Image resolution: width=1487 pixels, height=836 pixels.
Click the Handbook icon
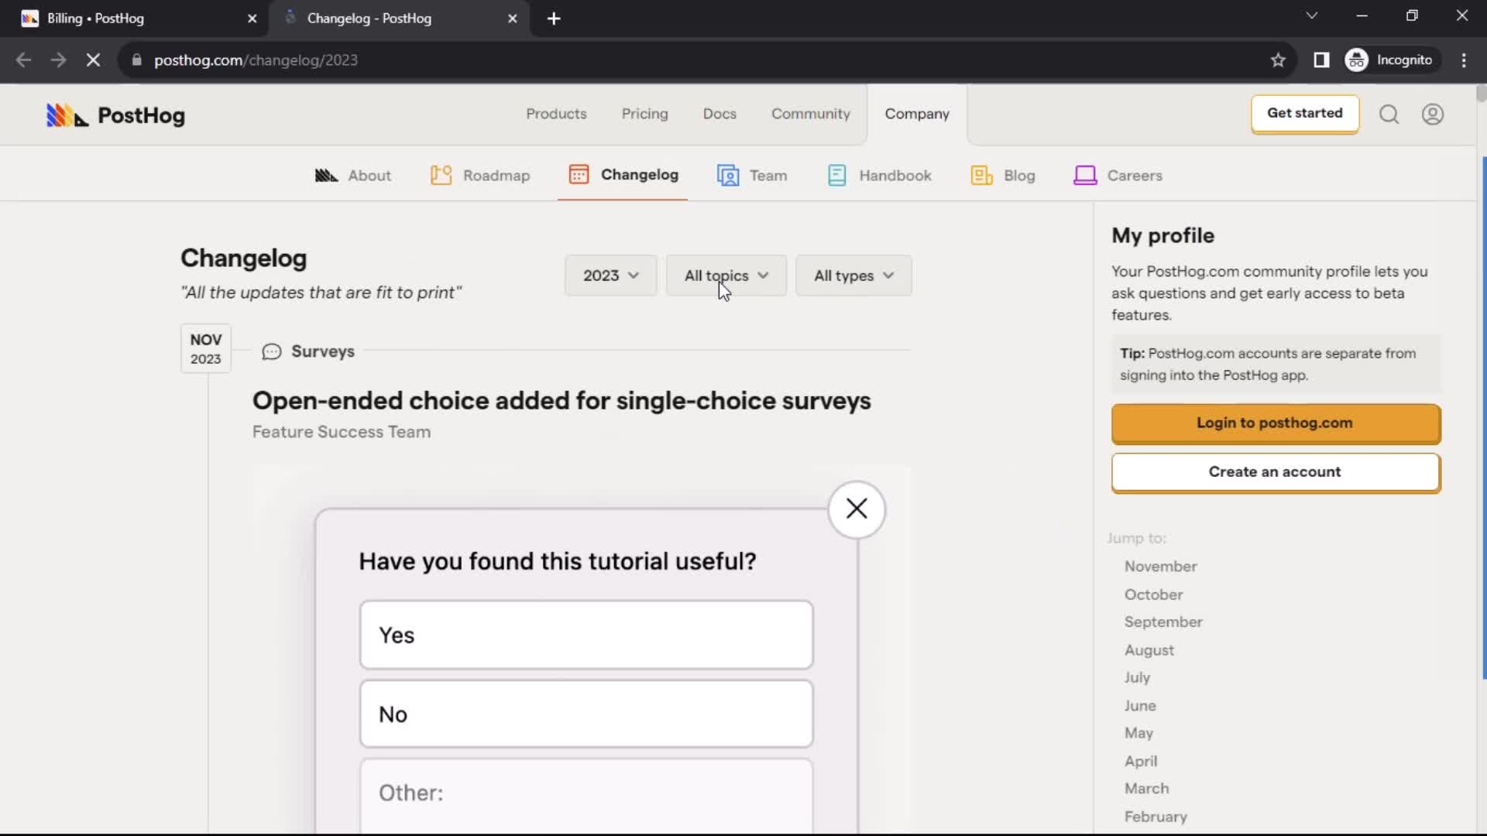pyautogui.click(x=836, y=176)
